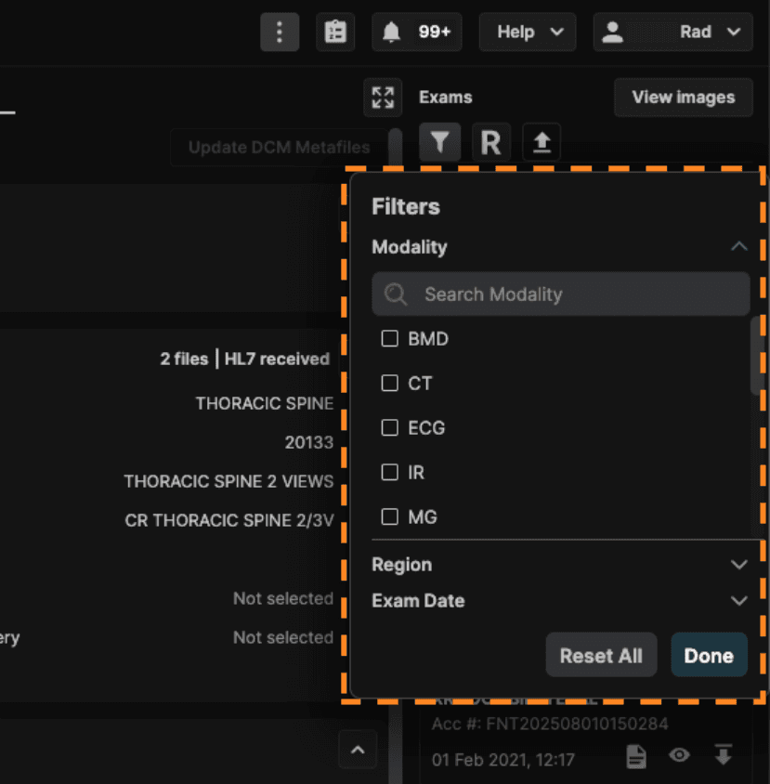Viewport: 770px width, 784px height.
Task: Click the View images button
Action: 683,97
